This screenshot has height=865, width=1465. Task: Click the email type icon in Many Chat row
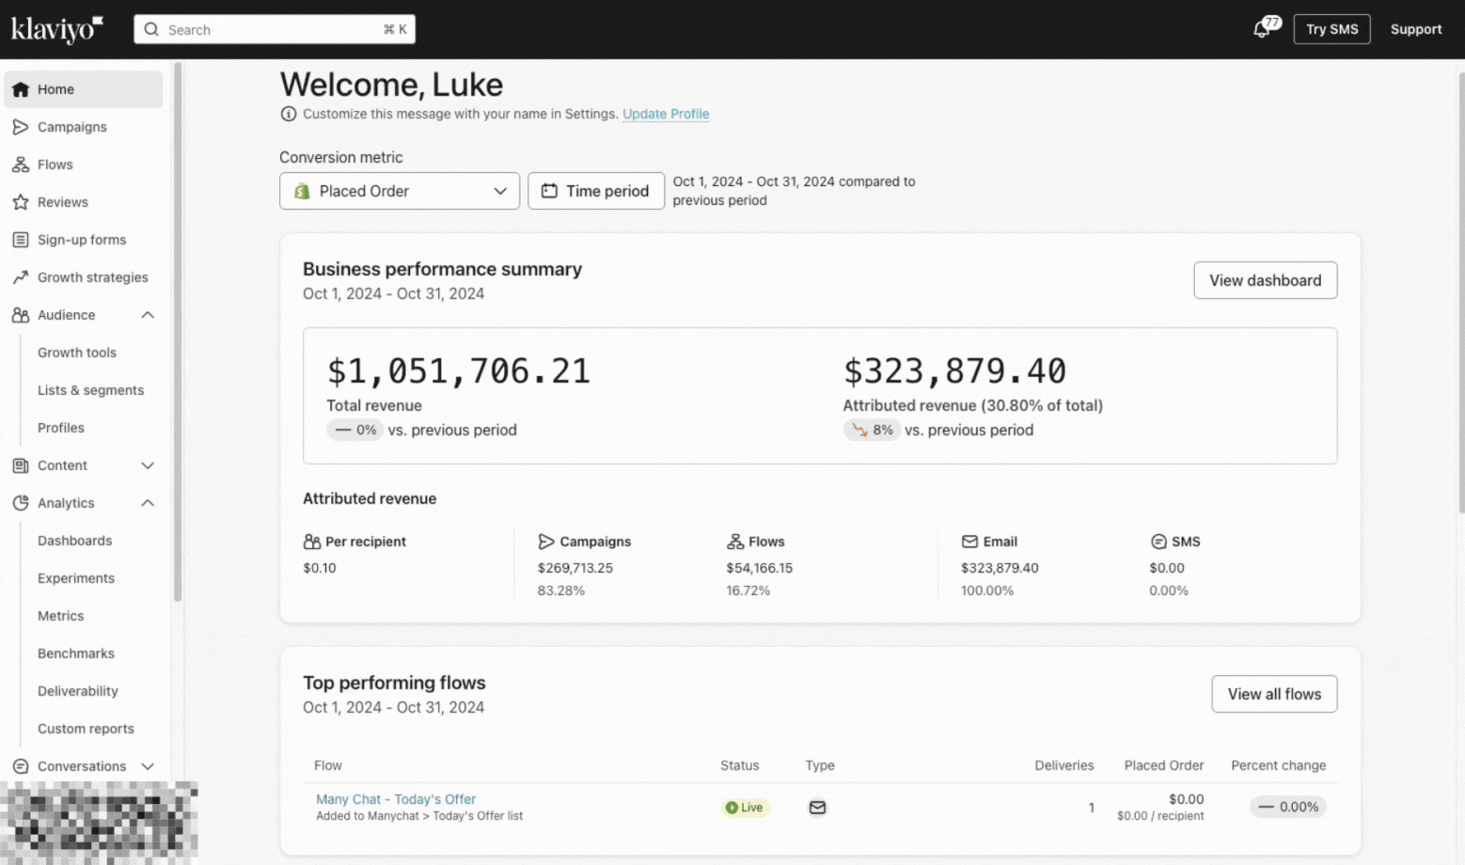pos(817,807)
